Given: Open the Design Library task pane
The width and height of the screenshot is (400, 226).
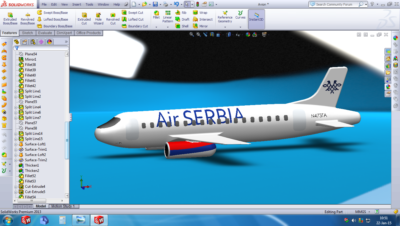Looking at the screenshot, I should pyautogui.click(x=388, y=65).
